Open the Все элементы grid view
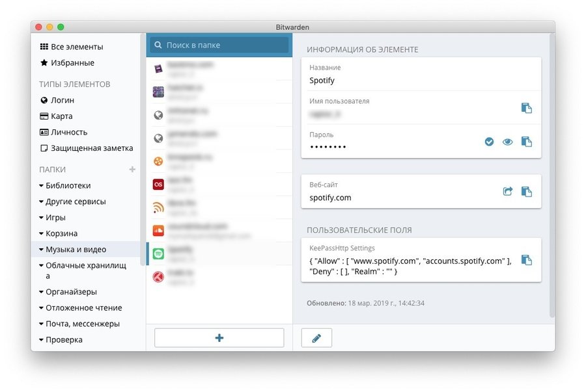 pos(72,47)
